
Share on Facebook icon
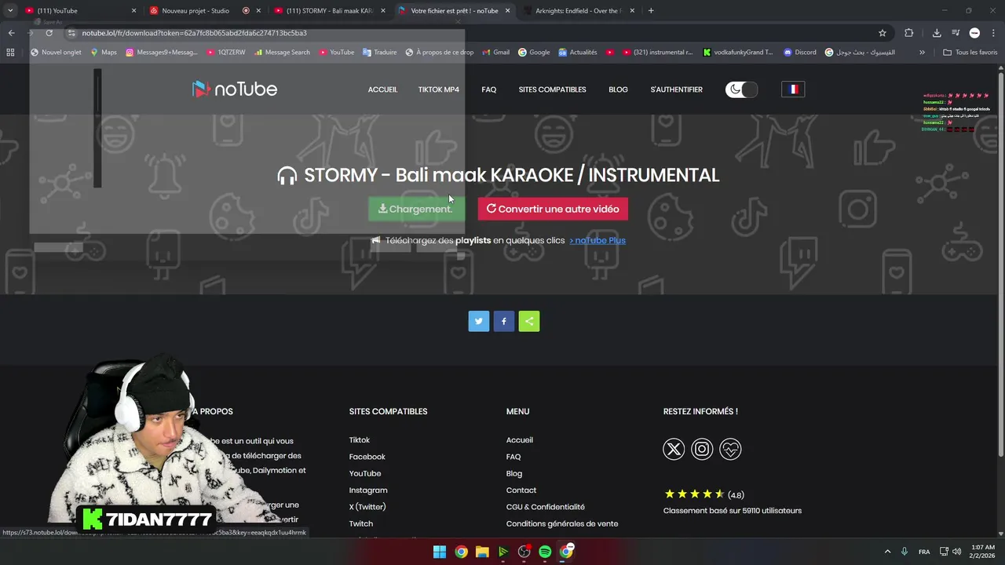click(504, 321)
